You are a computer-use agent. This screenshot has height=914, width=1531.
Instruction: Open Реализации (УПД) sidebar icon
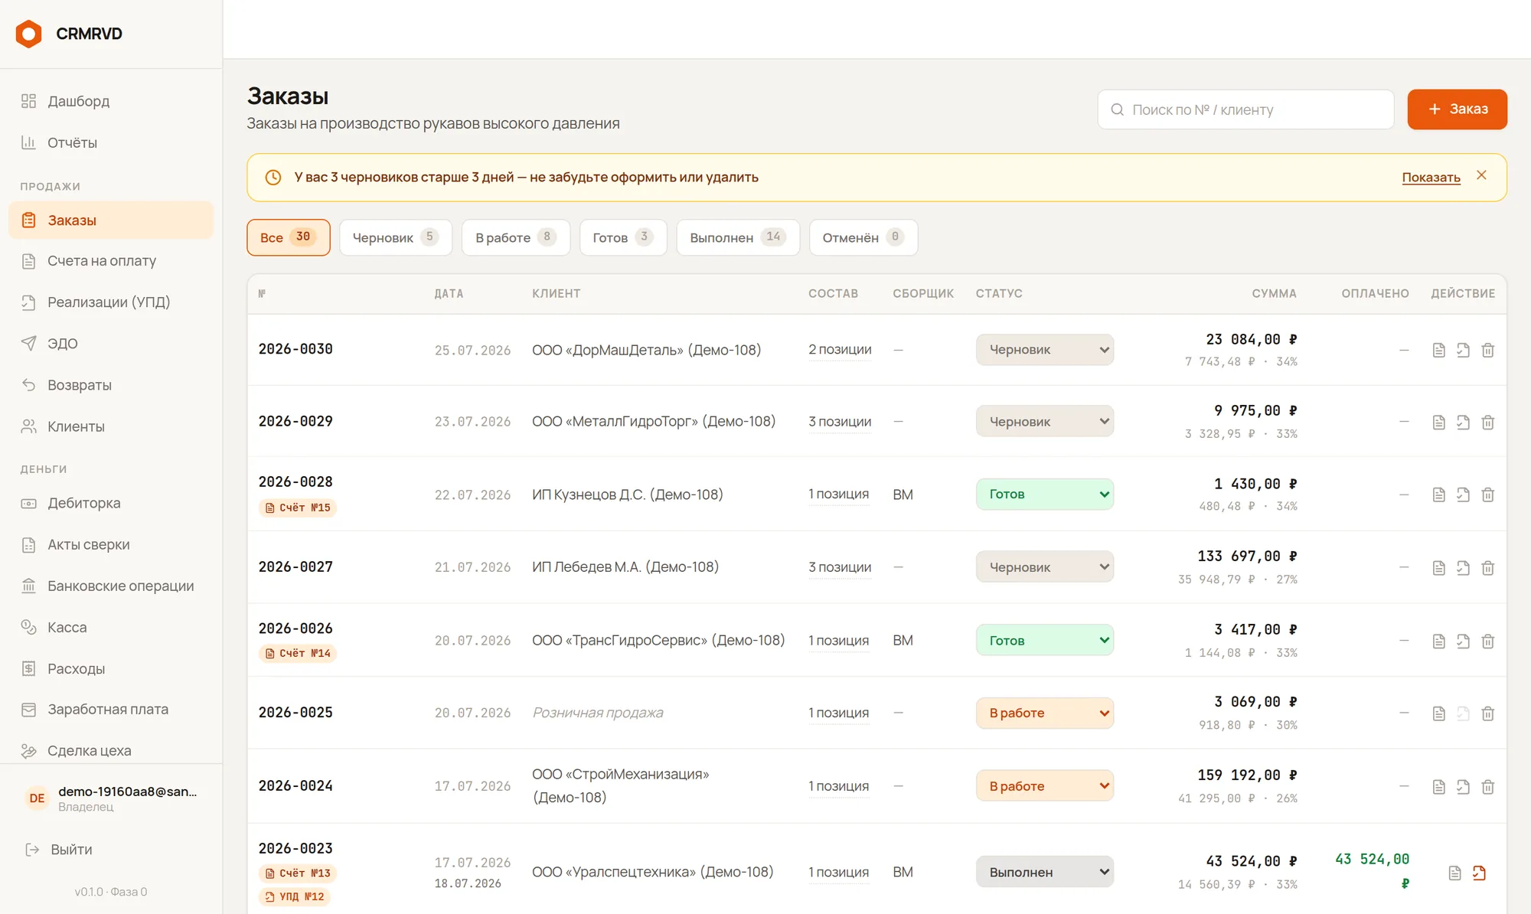pyautogui.click(x=28, y=302)
